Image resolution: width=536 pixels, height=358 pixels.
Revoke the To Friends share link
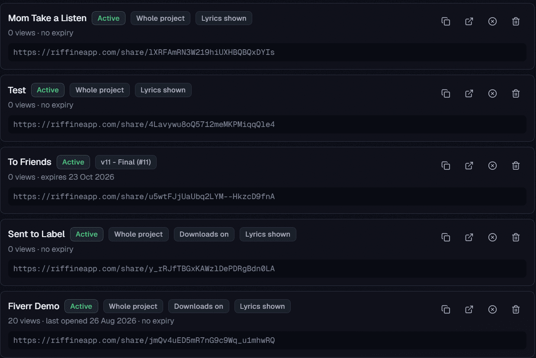pos(492,165)
